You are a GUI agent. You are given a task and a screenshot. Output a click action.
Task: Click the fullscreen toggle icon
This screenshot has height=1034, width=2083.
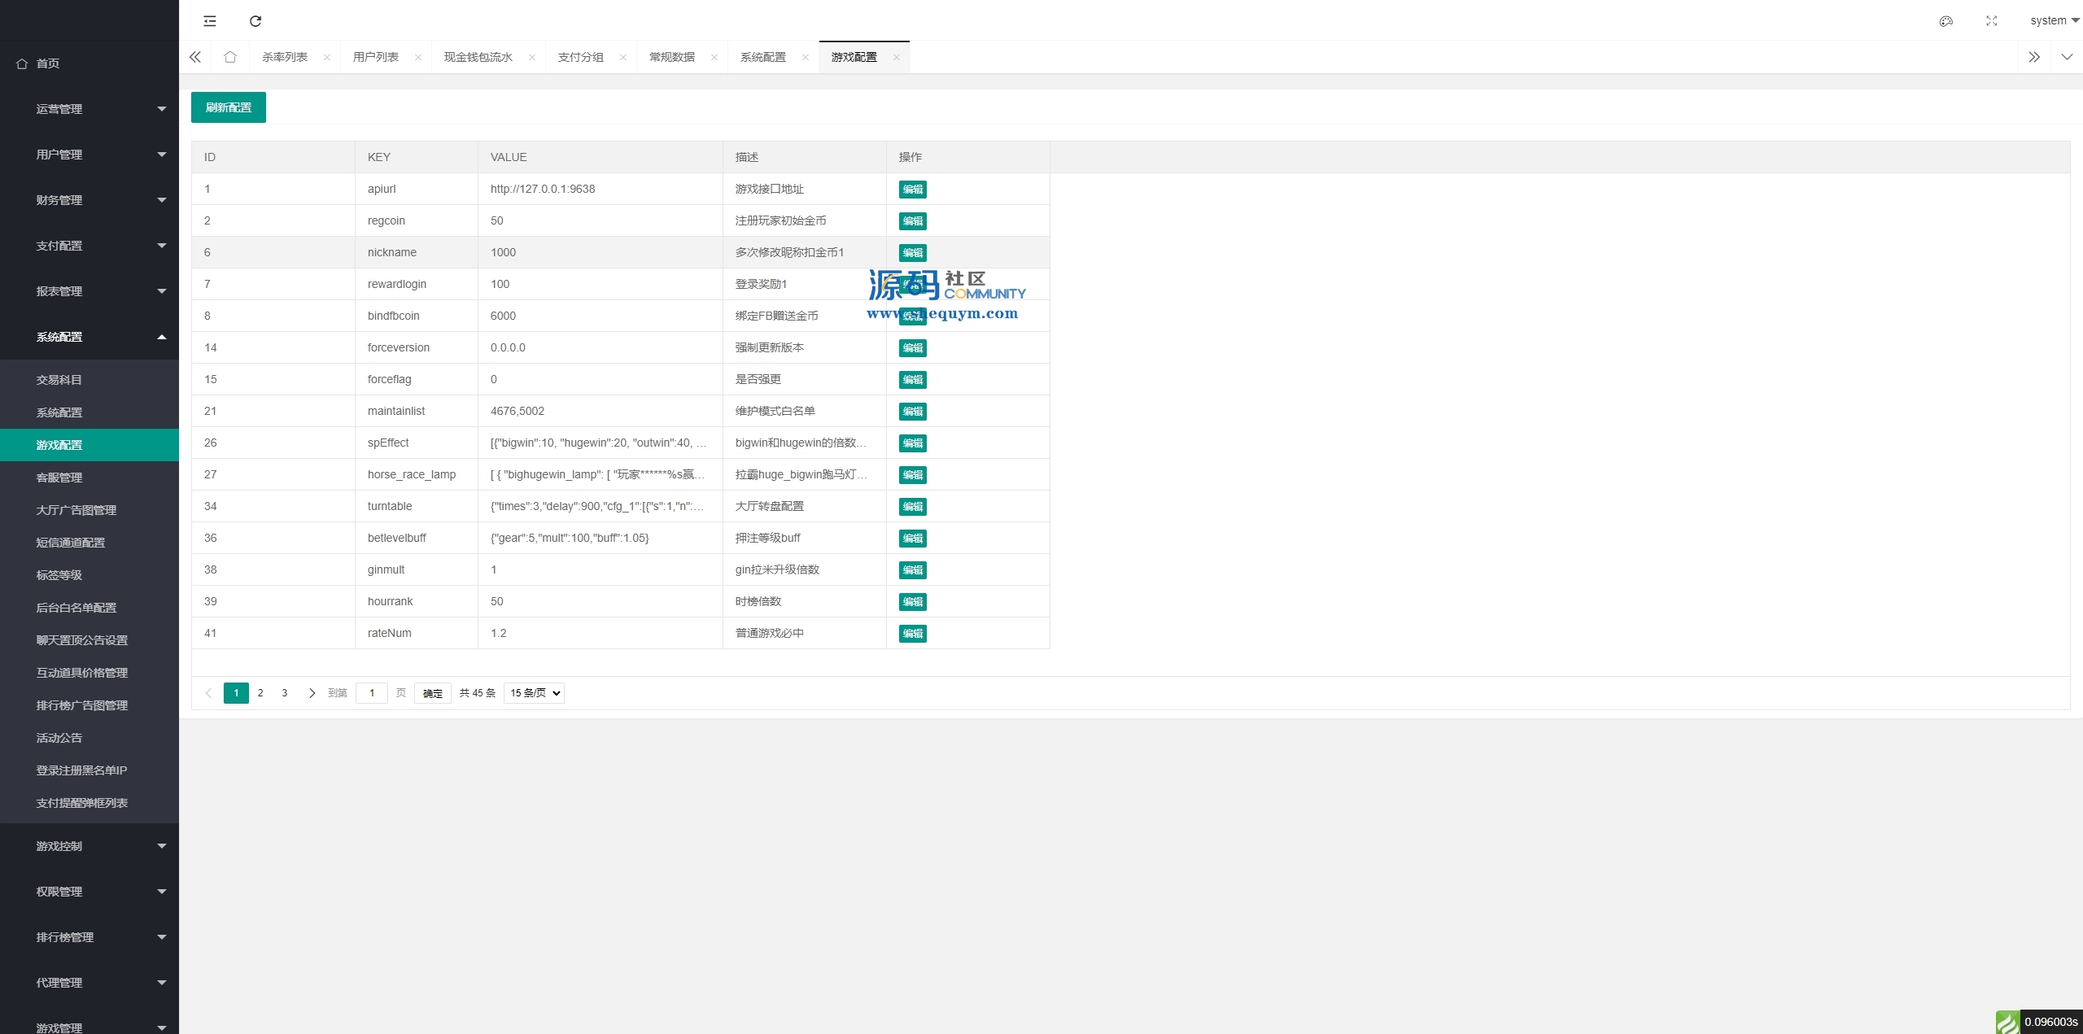pyautogui.click(x=1991, y=21)
